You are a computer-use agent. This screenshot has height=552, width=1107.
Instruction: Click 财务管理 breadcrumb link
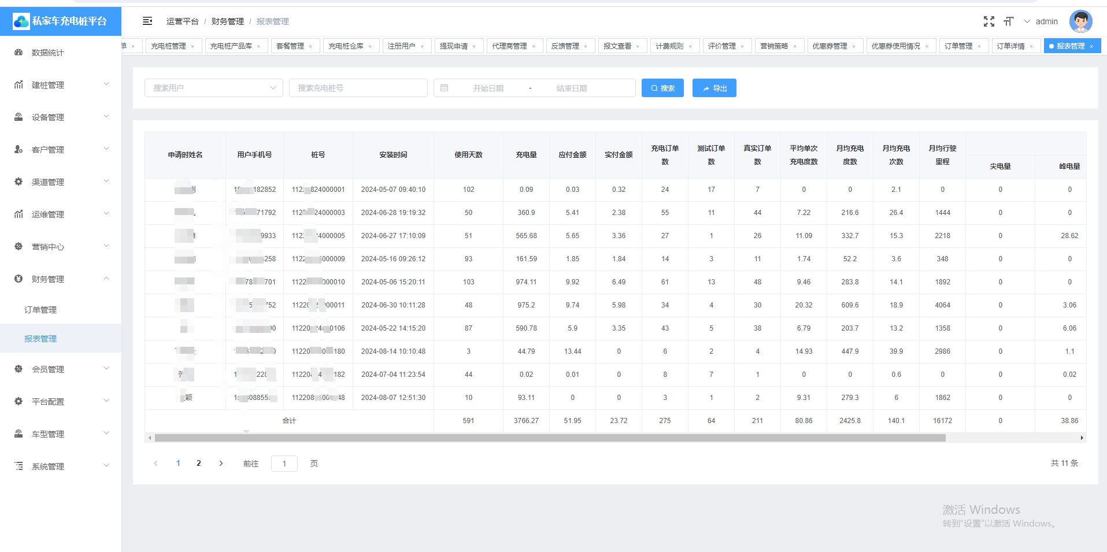pos(228,21)
